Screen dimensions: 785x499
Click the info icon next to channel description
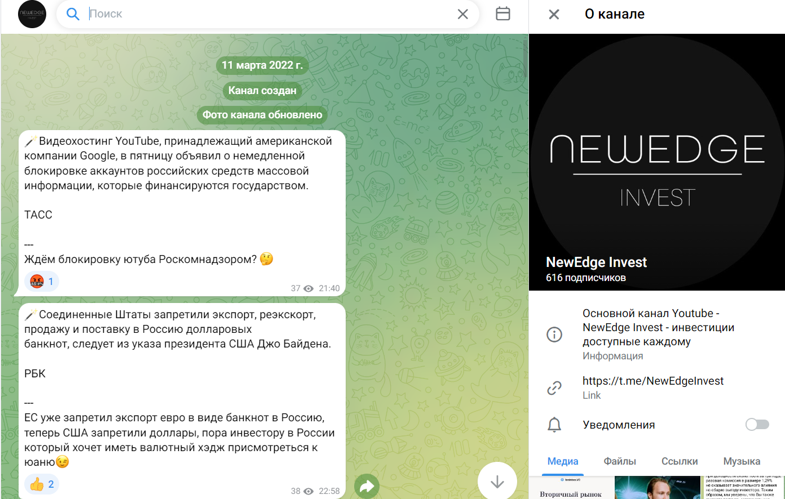554,334
